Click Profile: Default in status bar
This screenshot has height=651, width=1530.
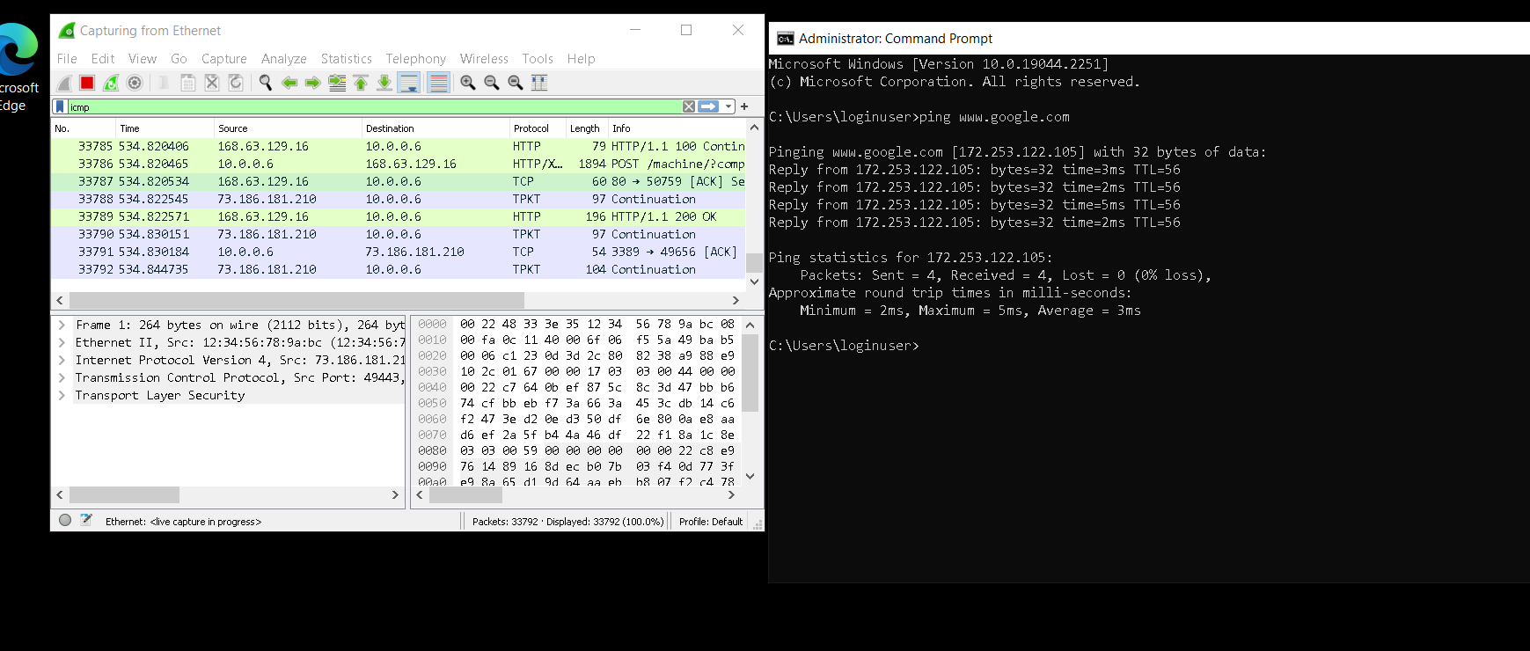(711, 522)
